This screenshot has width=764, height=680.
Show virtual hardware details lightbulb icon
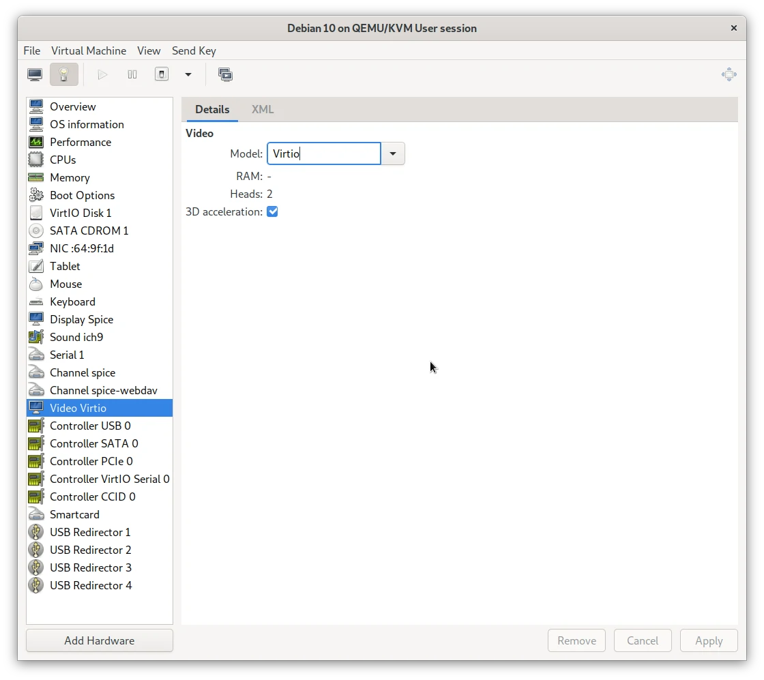coord(64,74)
